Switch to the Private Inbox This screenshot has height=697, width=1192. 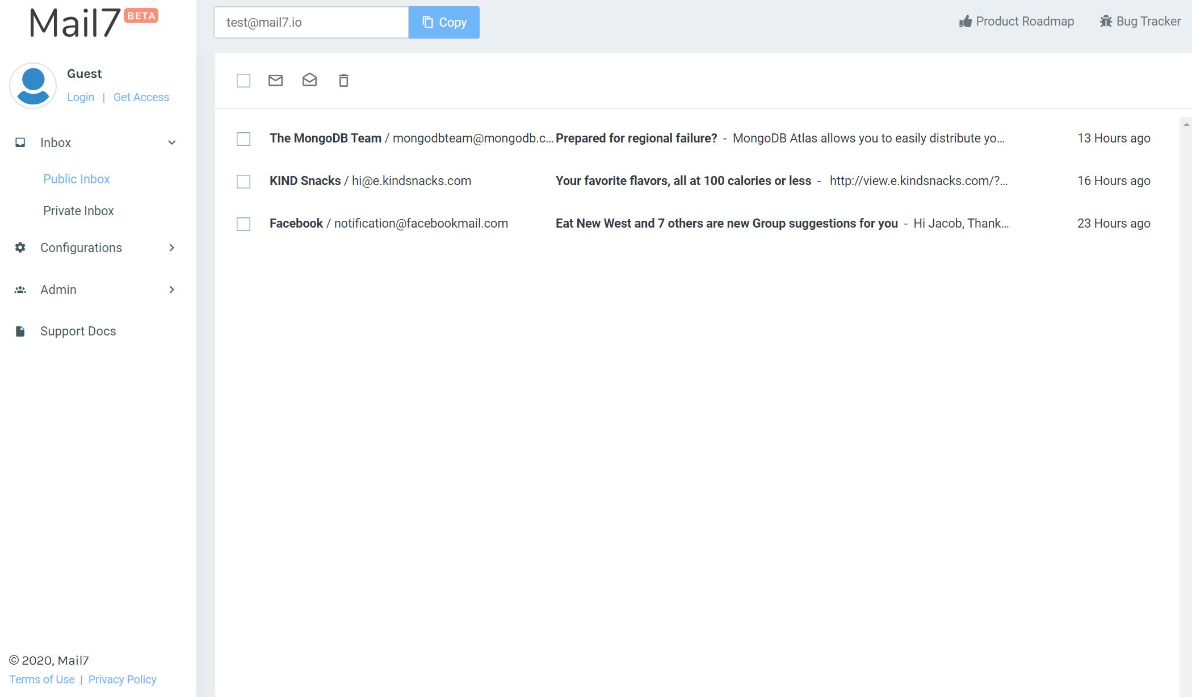pyautogui.click(x=78, y=211)
